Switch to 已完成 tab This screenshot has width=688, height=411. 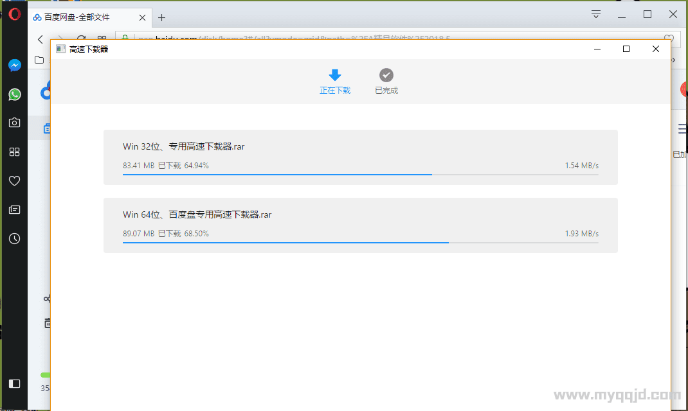[x=386, y=82]
